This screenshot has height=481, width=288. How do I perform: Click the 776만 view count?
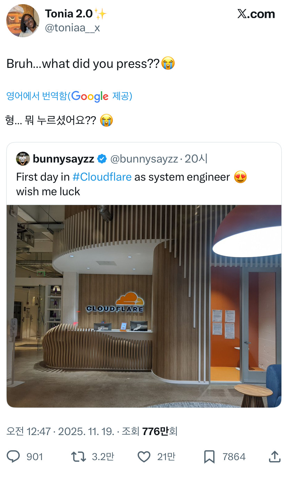[x=155, y=432]
